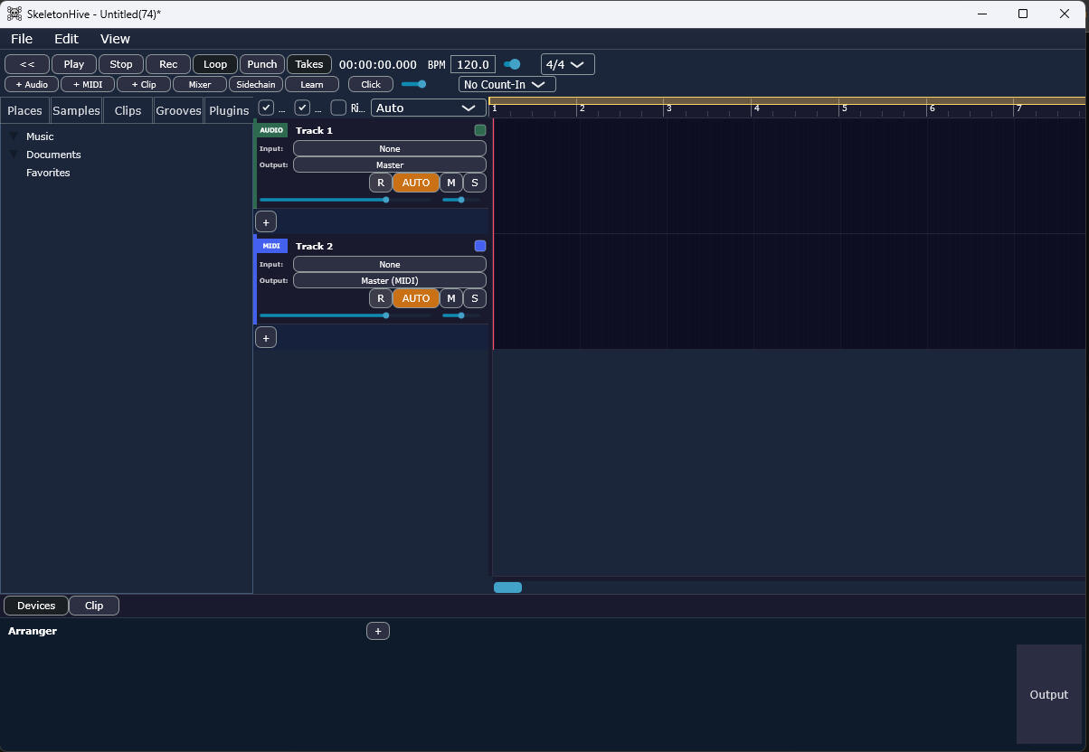Switch to the Plugins tab

pyautogui.click(x=229, y=110)
